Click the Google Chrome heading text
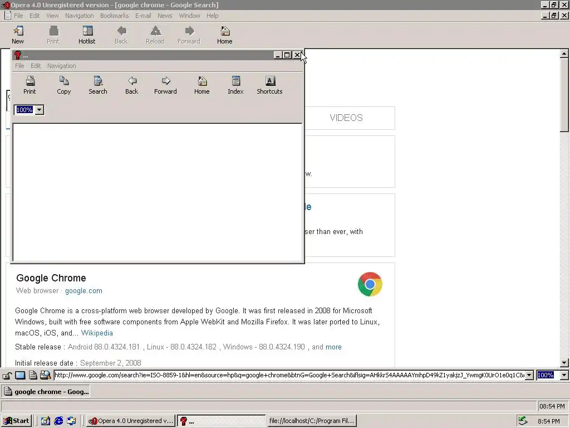The width and height of the screenshot is (570, 428). (x=51, y=278)
